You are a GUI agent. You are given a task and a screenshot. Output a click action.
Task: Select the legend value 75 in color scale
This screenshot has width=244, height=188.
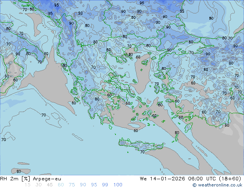click(72, 185)
